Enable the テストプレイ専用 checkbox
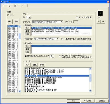Image resolution: width=110 pixels, height=104 pixels. click(77, 17)
